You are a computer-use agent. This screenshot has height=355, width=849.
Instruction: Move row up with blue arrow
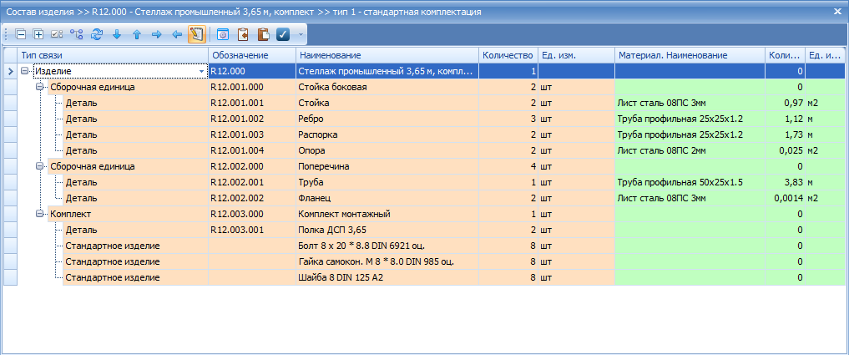click(136, 35)
